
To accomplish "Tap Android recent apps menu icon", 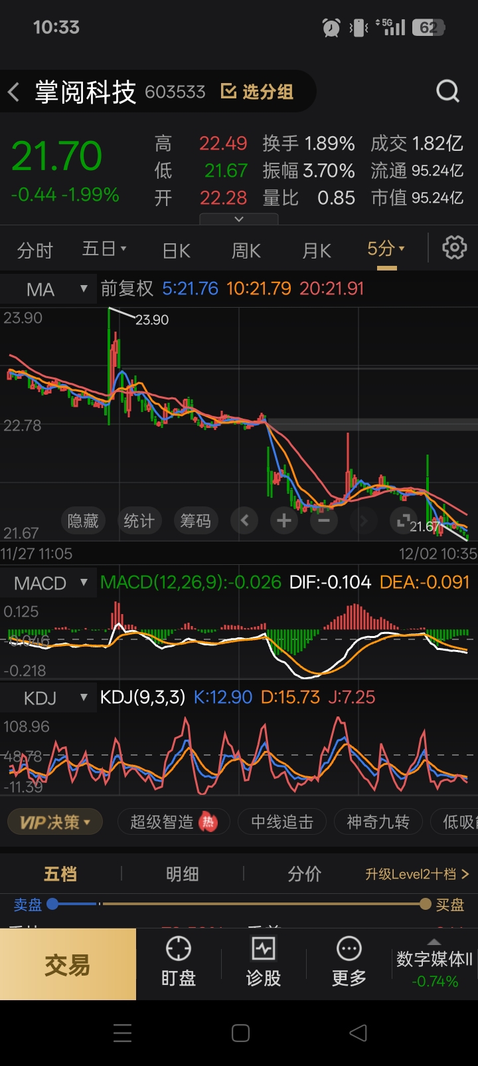I will 122,1033.
